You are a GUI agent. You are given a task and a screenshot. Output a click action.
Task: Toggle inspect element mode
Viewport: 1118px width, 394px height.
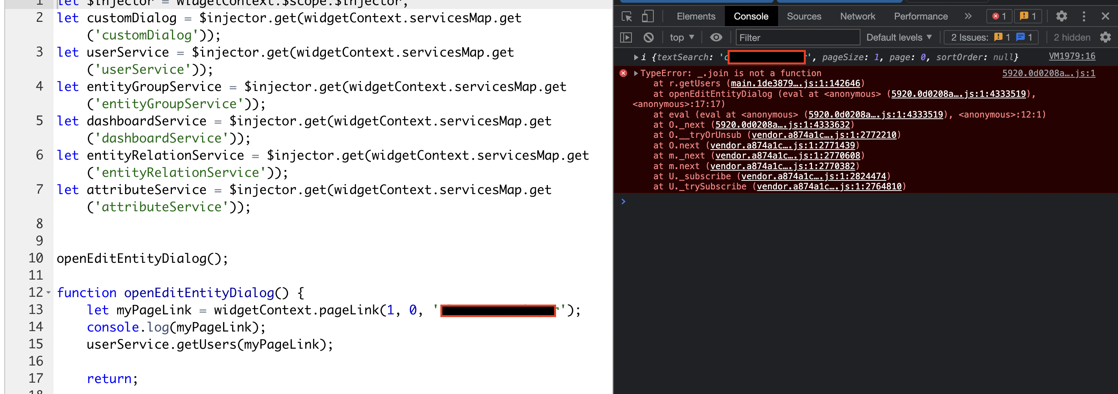pos(626,16)
